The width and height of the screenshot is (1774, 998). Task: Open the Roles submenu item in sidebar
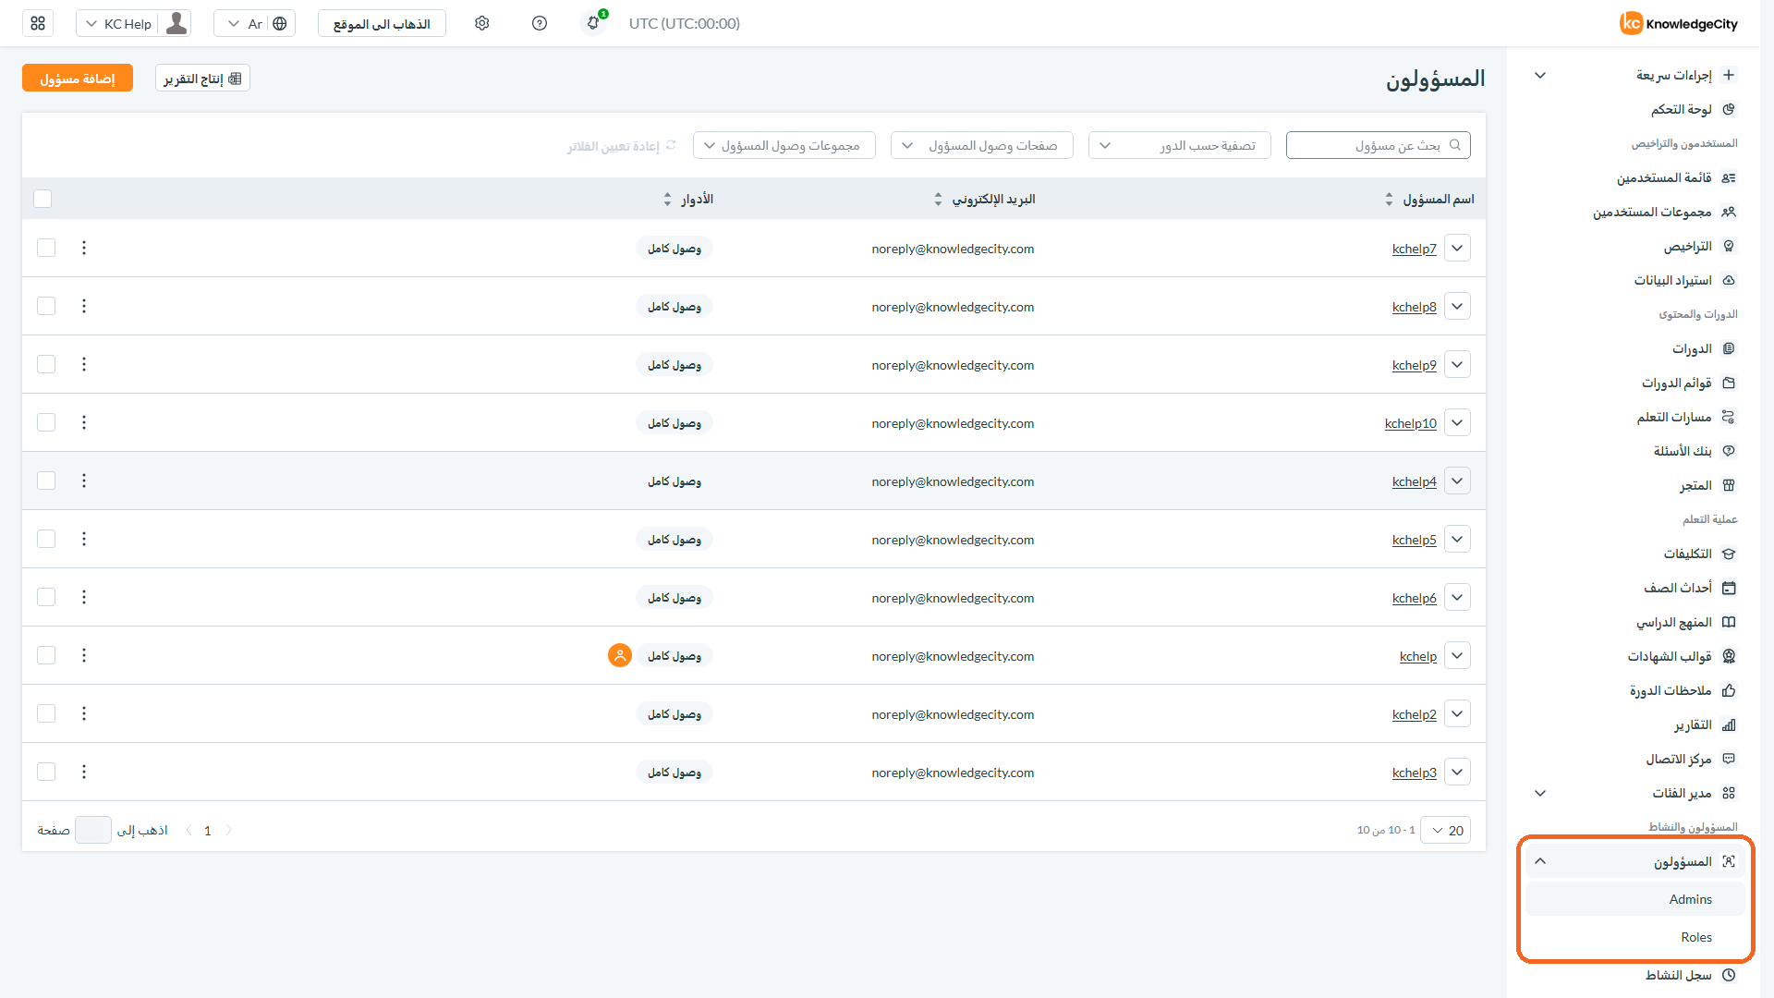click(1634, 937)
